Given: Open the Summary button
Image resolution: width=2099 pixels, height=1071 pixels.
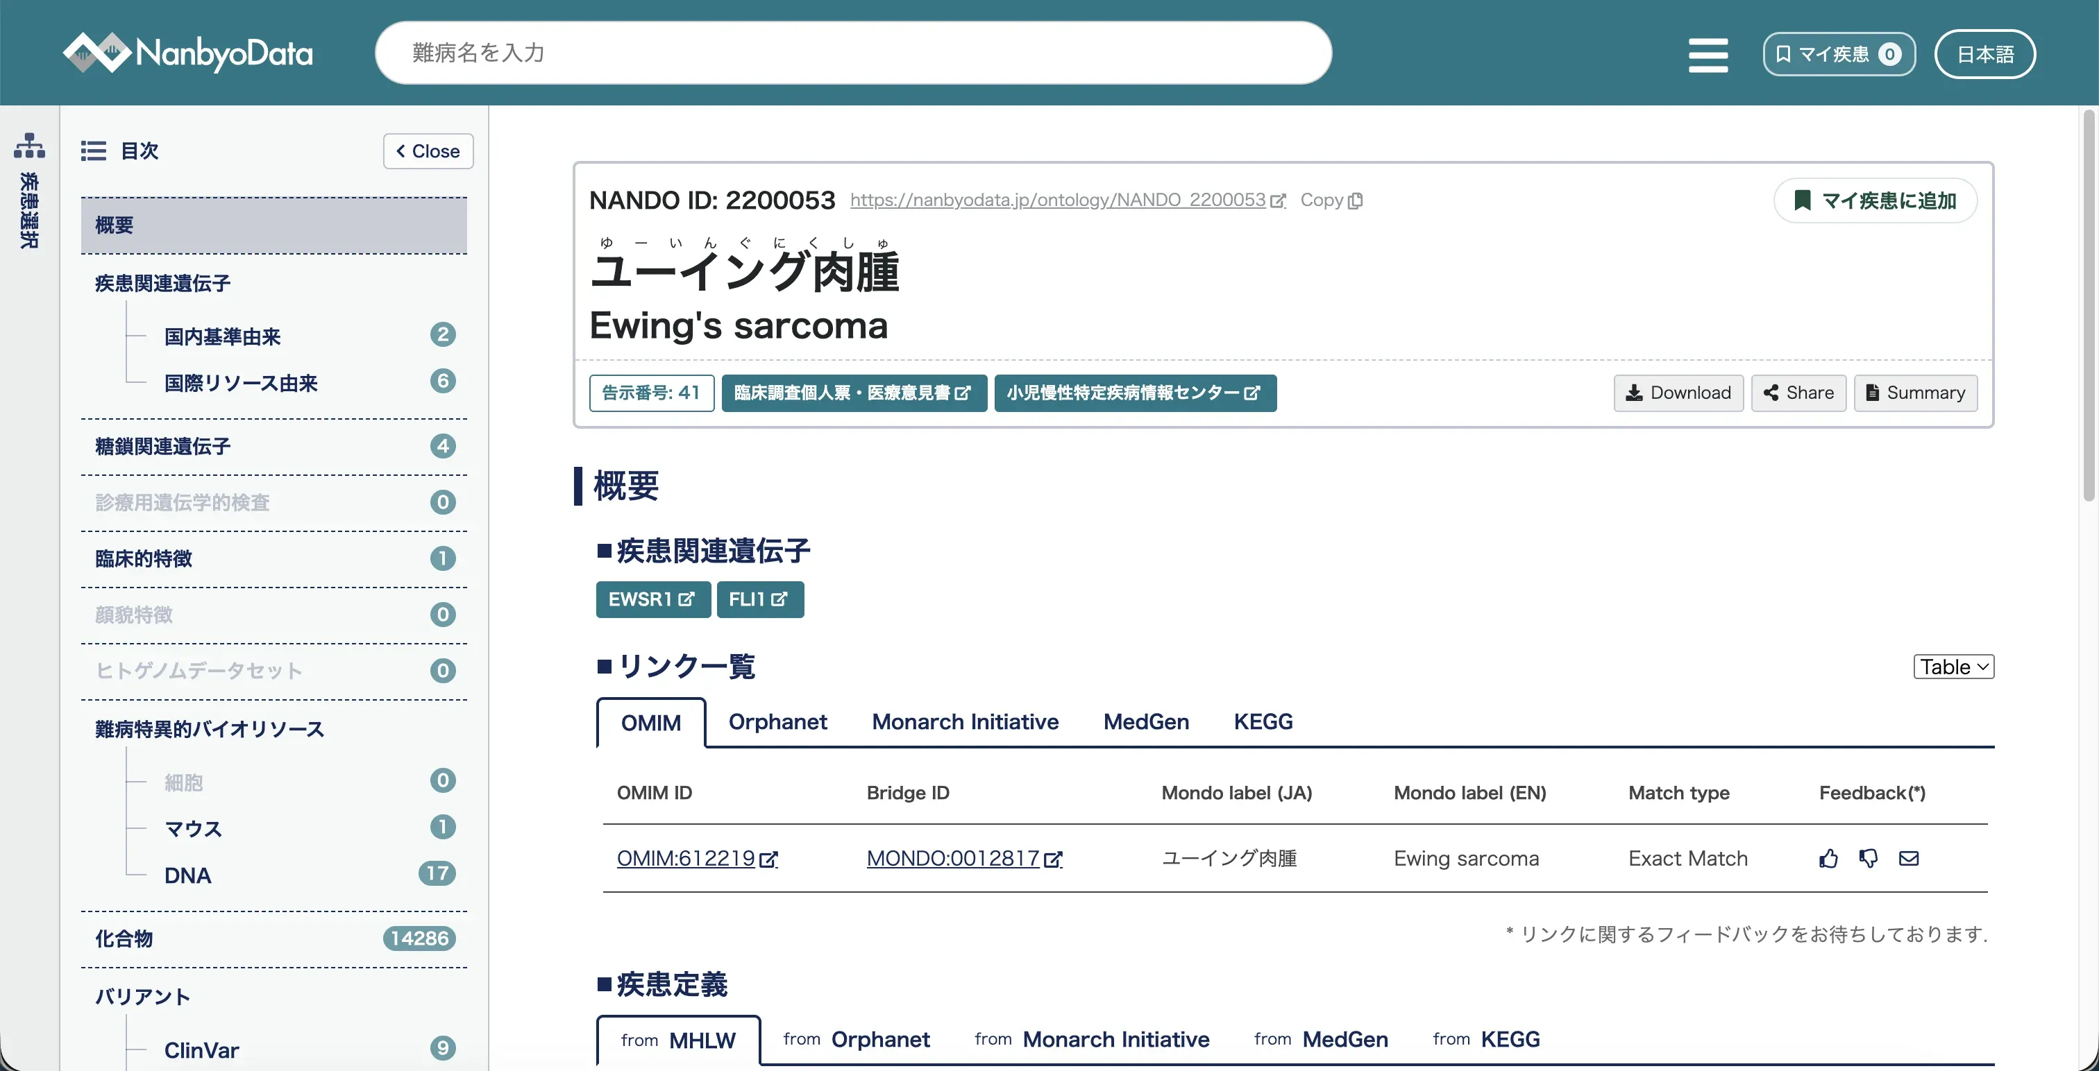Looking at the screenshot, I should [x=1916, y=393].
